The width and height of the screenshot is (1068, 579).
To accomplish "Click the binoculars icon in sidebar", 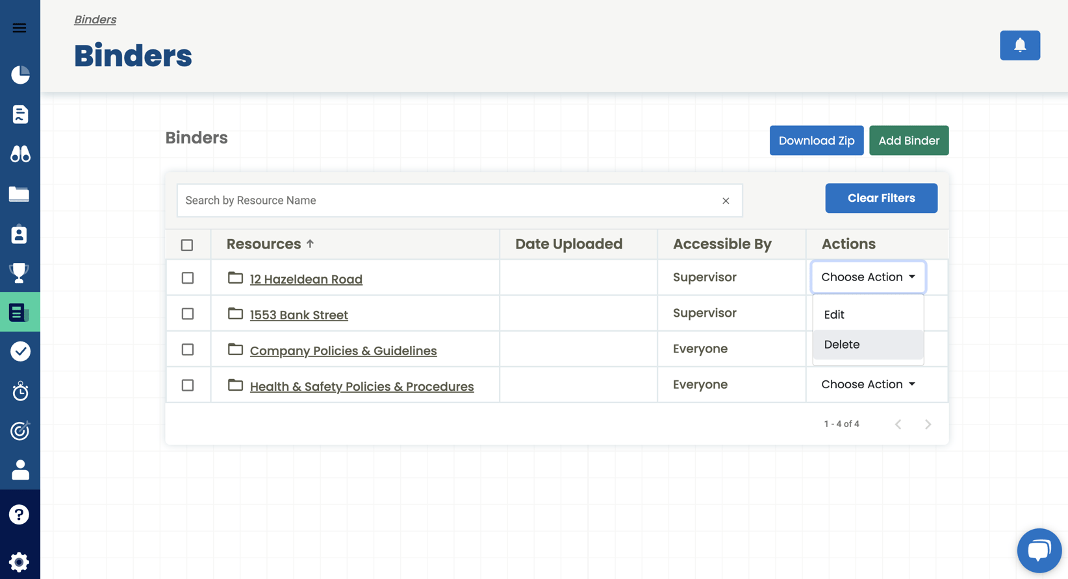I will [20, 154].
